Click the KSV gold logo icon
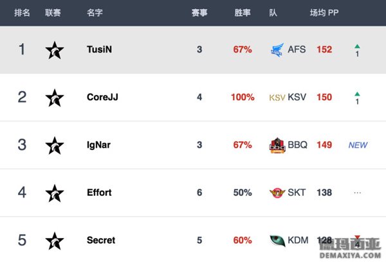 pos(277,98)
